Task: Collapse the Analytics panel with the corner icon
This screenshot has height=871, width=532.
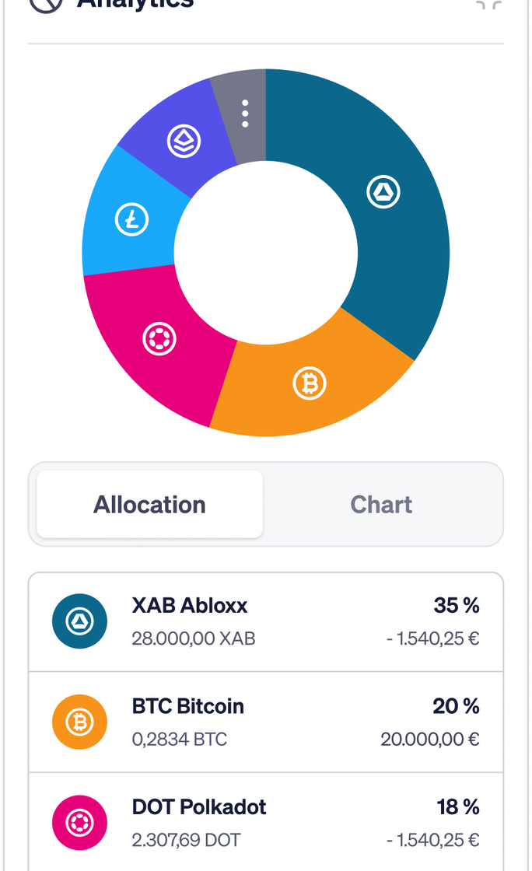Action: pos(488,5)
